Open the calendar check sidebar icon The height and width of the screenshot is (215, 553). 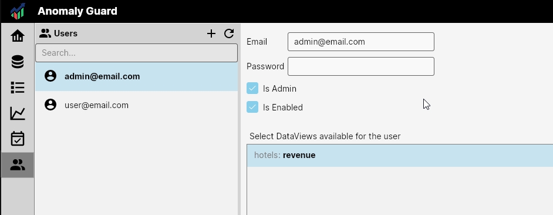click(x=18, y=139)
